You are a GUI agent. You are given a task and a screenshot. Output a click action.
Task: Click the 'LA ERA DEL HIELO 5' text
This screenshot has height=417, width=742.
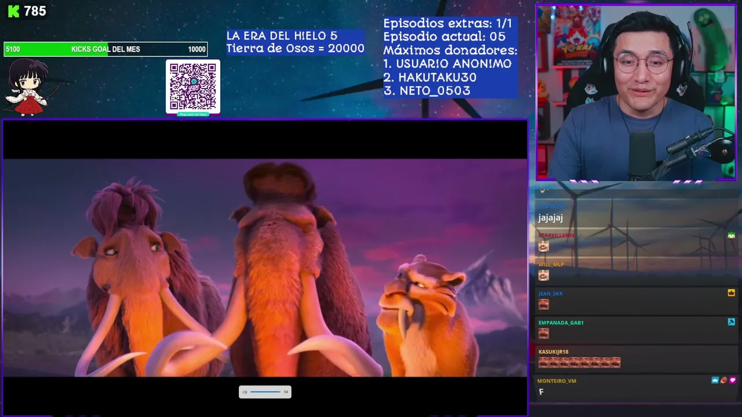[282, 36]
